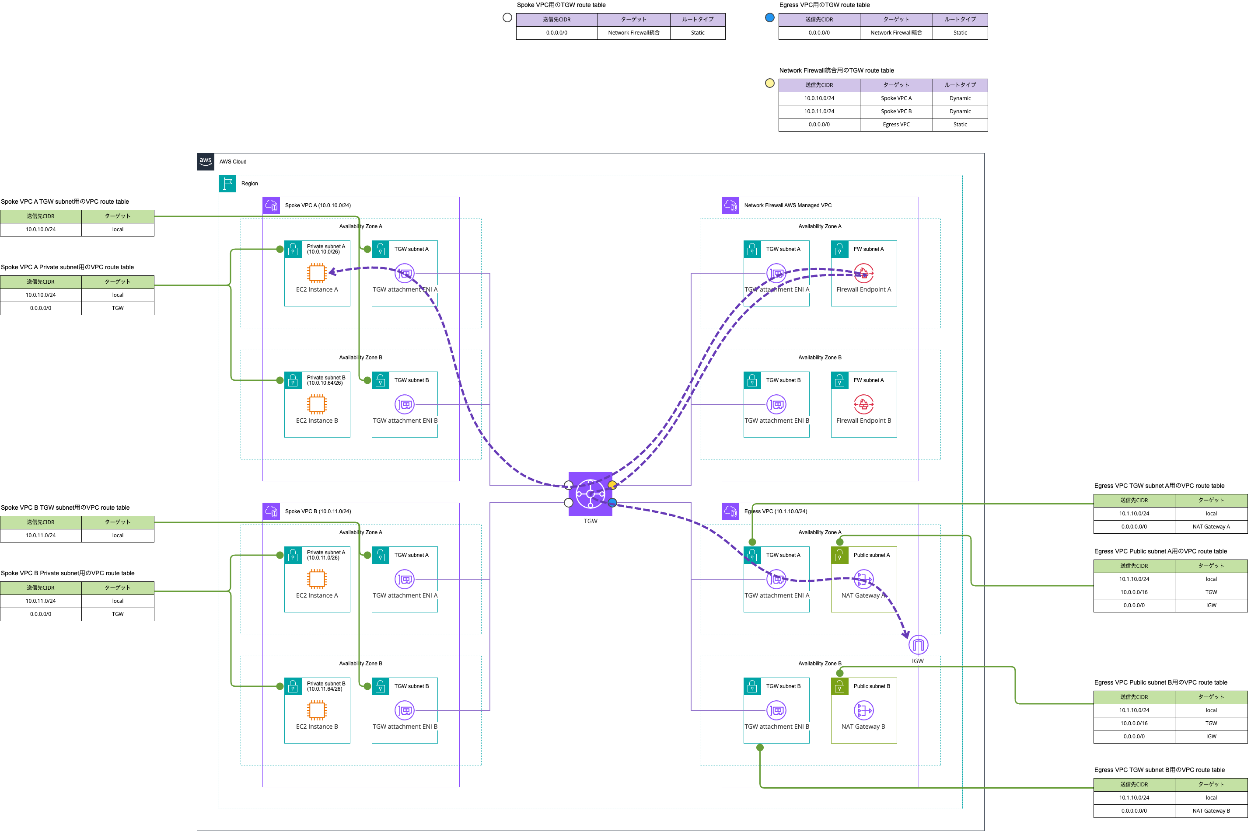1251x831 pixels.
Task: Click the white circle beside Spoke VPC TGW route table
Action: (507, 17)
